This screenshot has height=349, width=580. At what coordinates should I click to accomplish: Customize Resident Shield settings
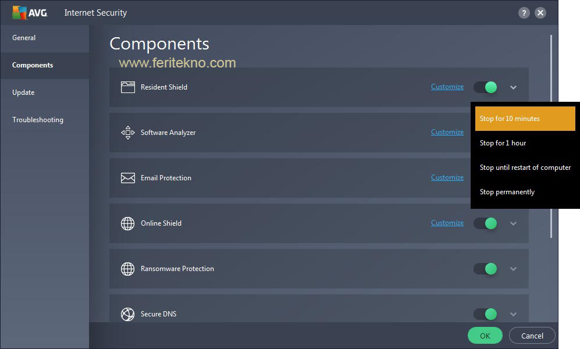447,87
